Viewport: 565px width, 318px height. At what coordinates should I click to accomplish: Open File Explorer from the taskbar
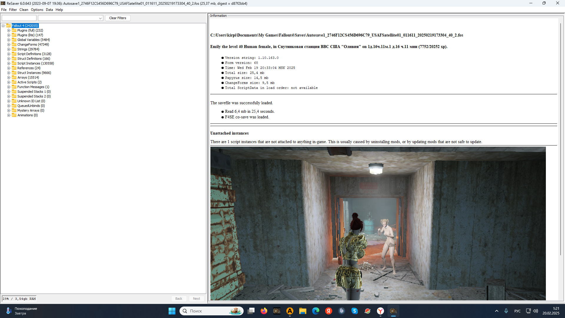303,311
